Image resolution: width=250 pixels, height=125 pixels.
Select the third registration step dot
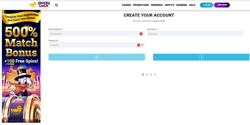(151, 74)
